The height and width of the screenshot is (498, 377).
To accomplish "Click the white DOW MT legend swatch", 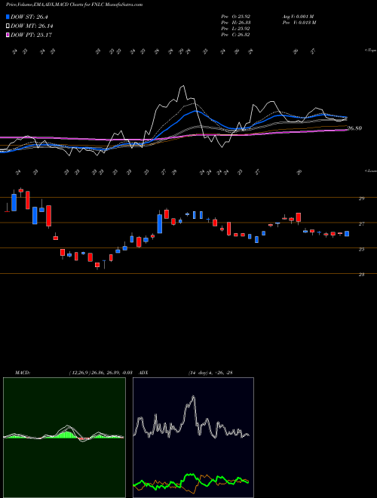I will click(8, 26).
